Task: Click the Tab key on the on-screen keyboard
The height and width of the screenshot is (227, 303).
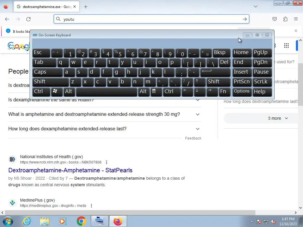Action: click(x=44, y=63)
